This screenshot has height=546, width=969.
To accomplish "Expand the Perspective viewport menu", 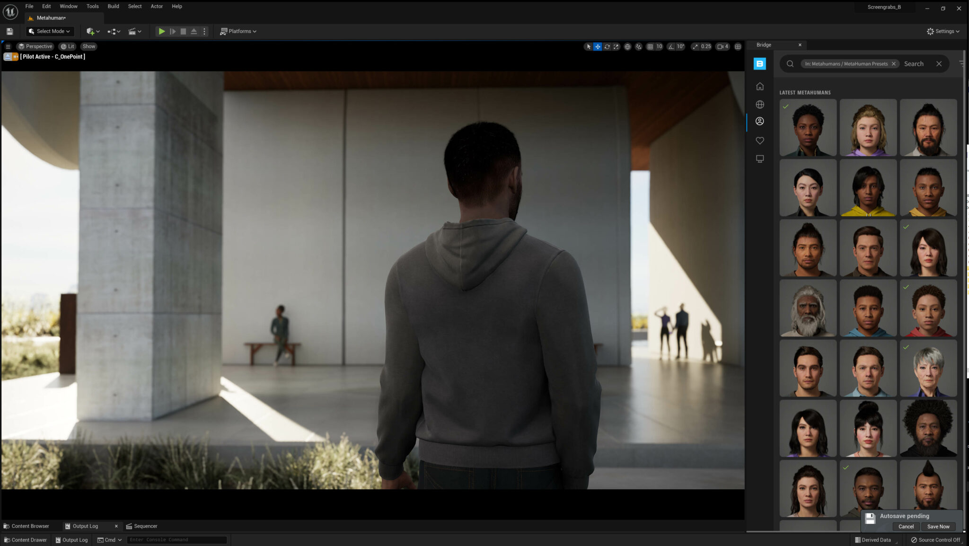I will click(x=35, y=46).
